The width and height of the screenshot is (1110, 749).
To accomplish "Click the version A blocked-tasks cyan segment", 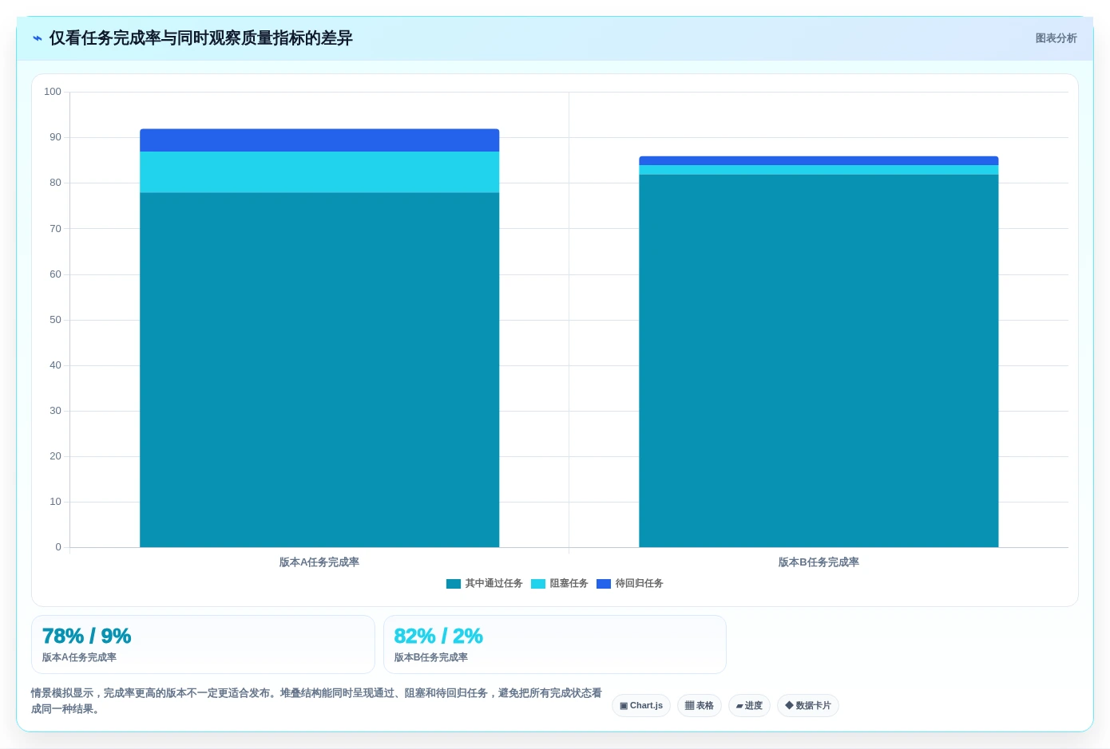I will pyautogui.click(x=319, y=172).
